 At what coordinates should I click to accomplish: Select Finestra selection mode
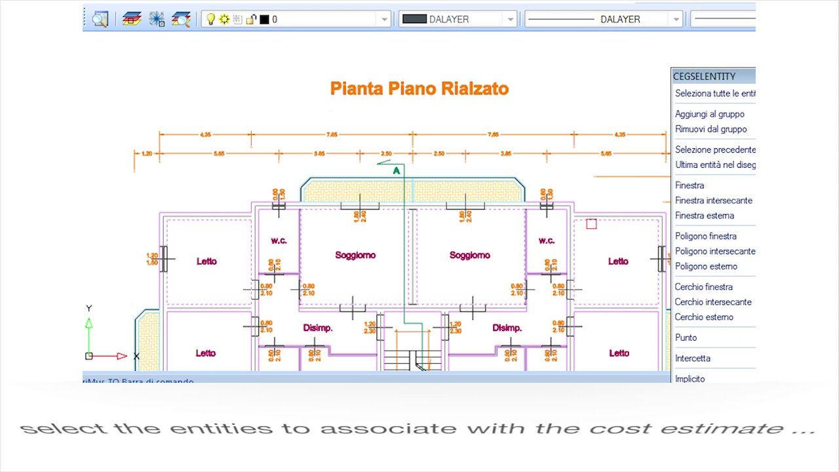(x=690, y=186)
